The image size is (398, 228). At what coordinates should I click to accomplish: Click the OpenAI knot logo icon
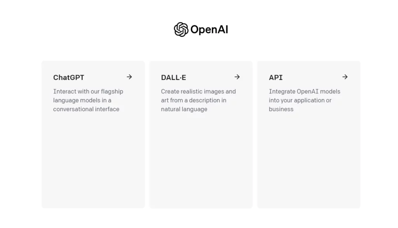(x=181, y=29)
